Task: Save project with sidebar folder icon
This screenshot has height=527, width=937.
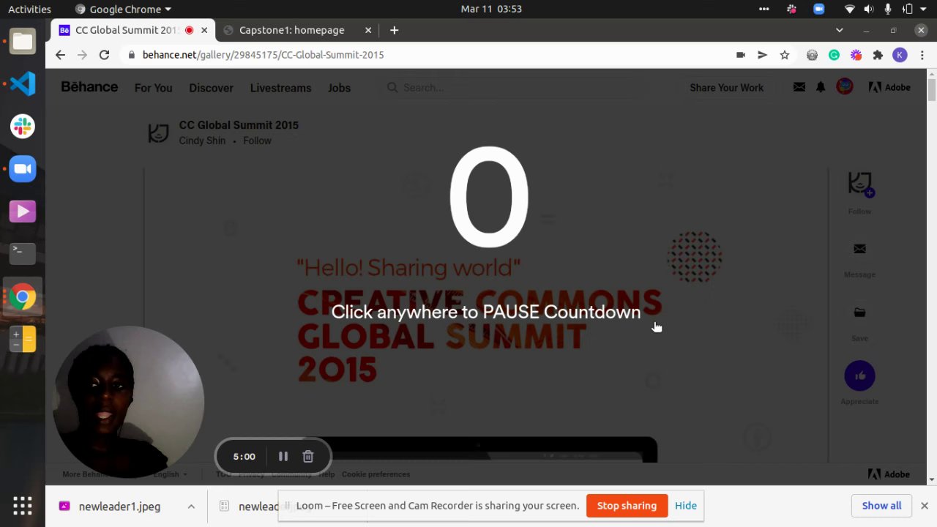Action: (860, 313)
